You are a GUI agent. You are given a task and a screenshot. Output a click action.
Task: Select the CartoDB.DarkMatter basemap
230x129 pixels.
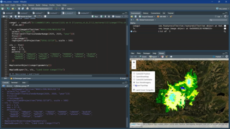(134, 80)
